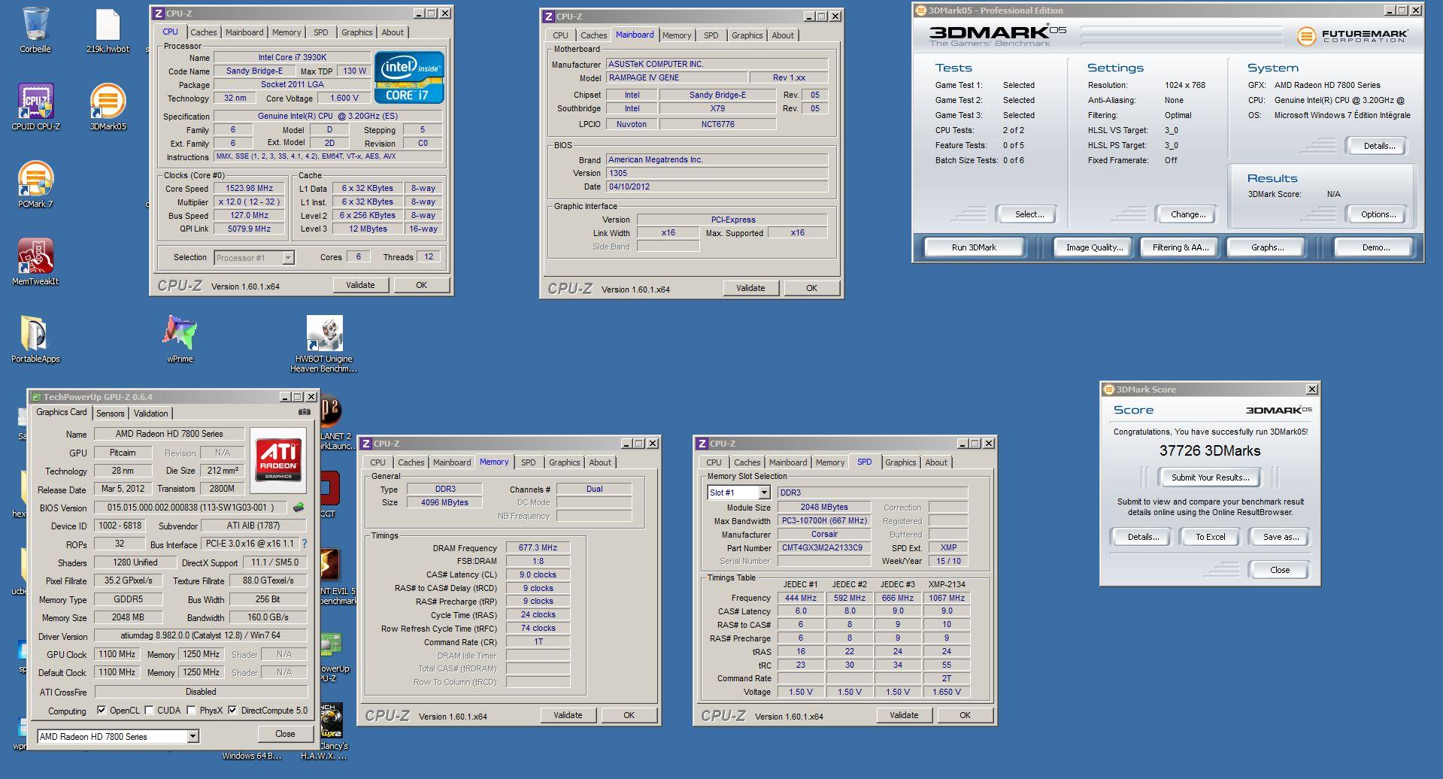The image size is (1443, 779).
Task: Toggle the CUDA checkbox in GPU-Z
Action: [149, 711]
